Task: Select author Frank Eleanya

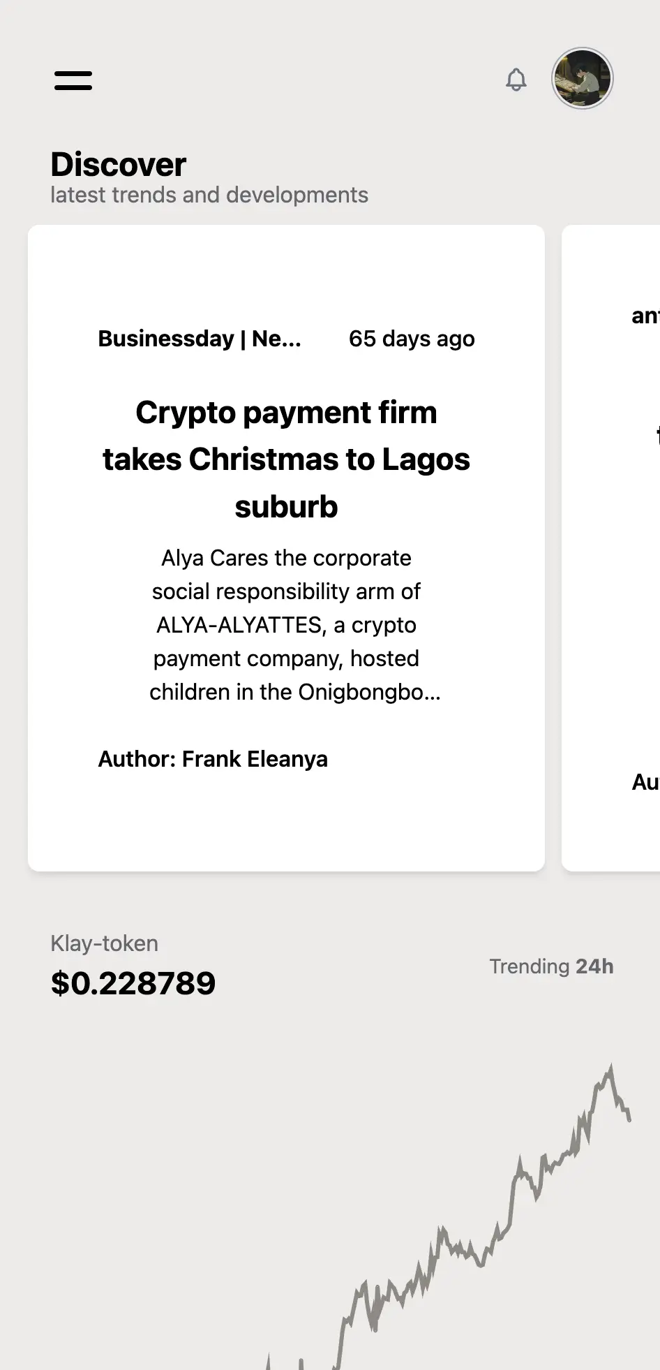Action: pyautogui.click(x=213, y=759)
